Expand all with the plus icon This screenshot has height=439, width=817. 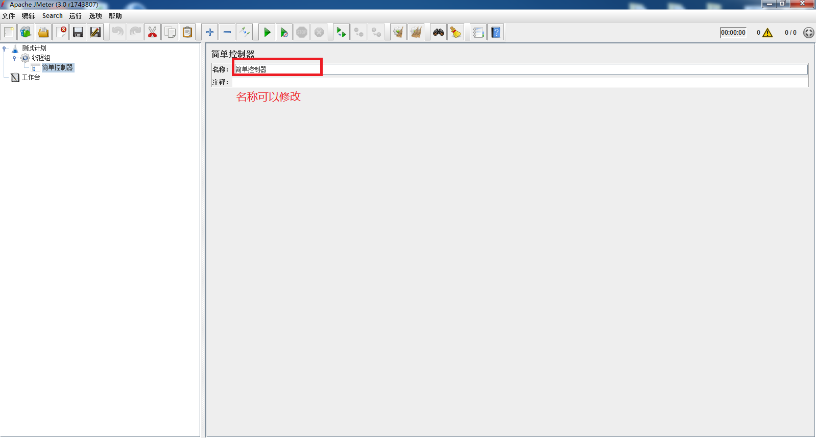tap(210, 32)
